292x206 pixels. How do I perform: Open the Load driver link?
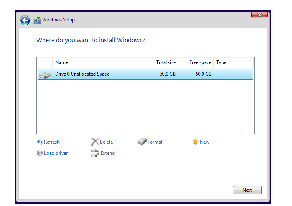pyautogui.click(x=56, y=153)
